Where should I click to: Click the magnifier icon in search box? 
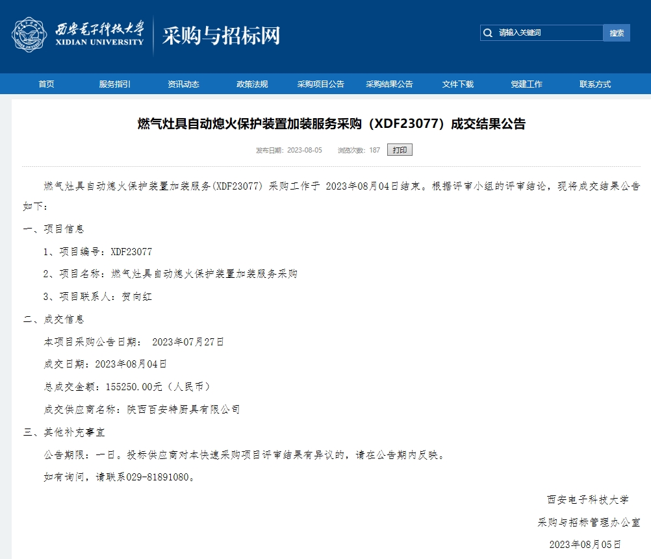tap(489, 32)
